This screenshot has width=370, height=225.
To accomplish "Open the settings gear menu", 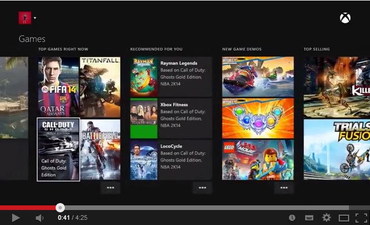I will (x=327, y=217).
